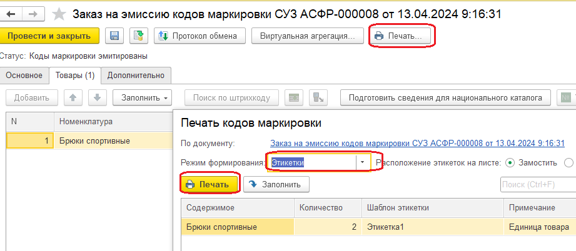Click the Единица товара note cell
The width and height of the screenshot is (576, 251).
point(540,227)
